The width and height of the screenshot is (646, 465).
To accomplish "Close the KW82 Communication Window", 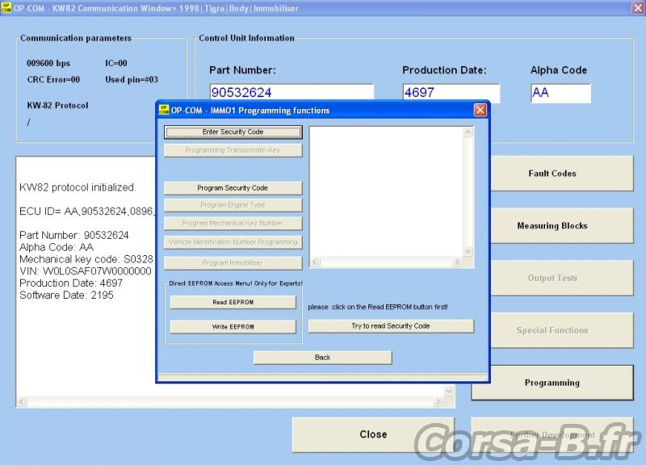I will pos(638,8).
